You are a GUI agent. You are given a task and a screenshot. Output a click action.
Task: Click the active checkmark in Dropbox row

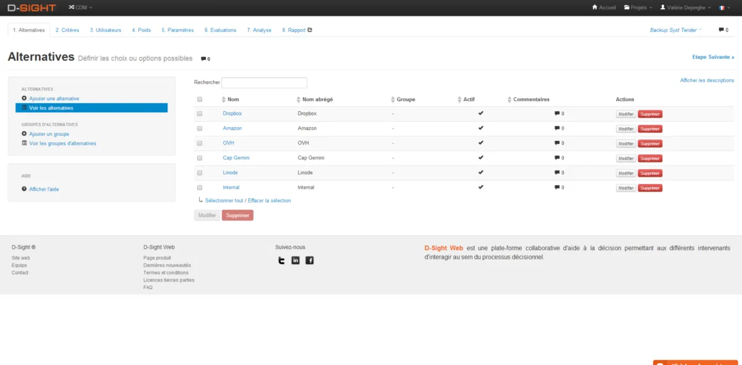point(480,113)
